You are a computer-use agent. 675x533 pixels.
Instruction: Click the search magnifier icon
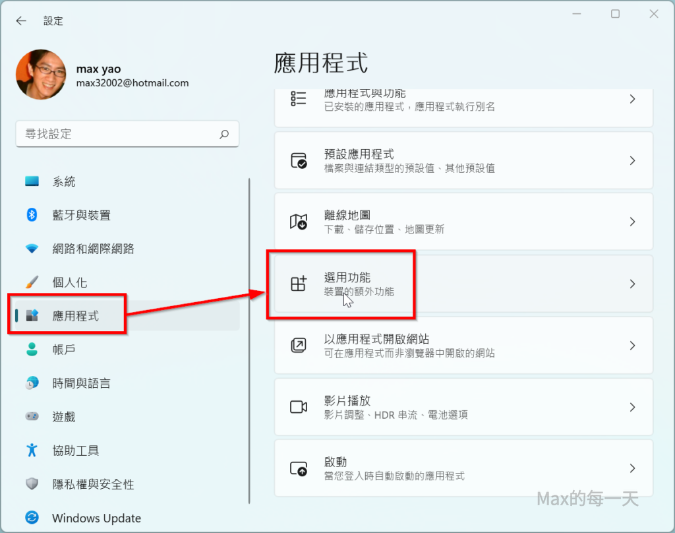[224, 134]
